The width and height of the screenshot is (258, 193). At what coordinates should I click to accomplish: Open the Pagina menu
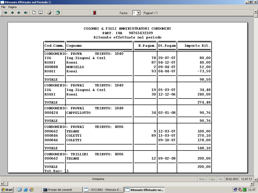12,7
